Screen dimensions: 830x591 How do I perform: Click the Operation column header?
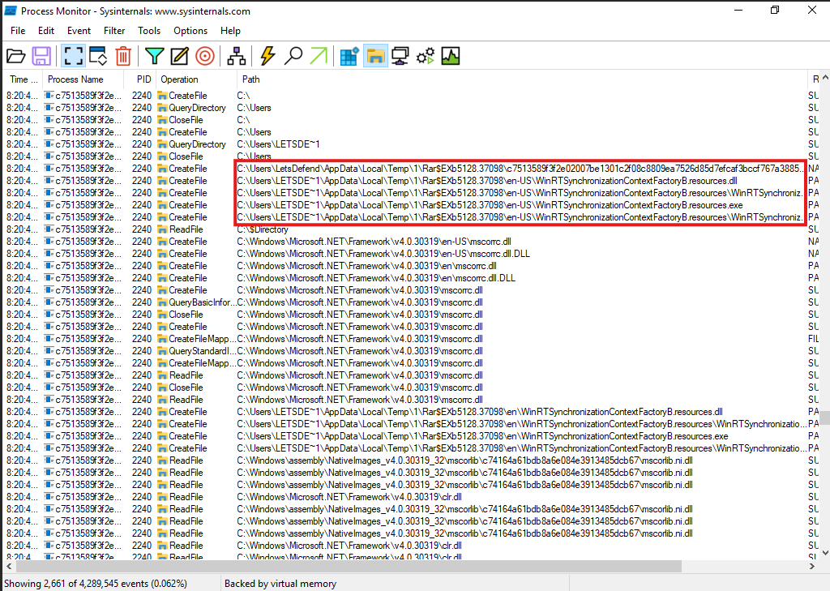coord(197,79)
